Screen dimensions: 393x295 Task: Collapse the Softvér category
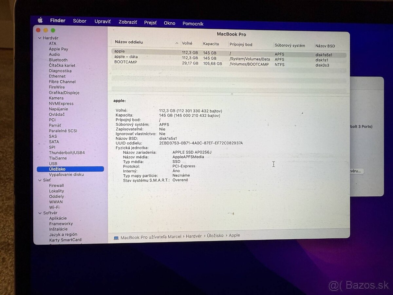coord(40,213)
